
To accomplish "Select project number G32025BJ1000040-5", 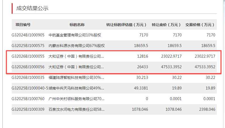I will 30,88.
